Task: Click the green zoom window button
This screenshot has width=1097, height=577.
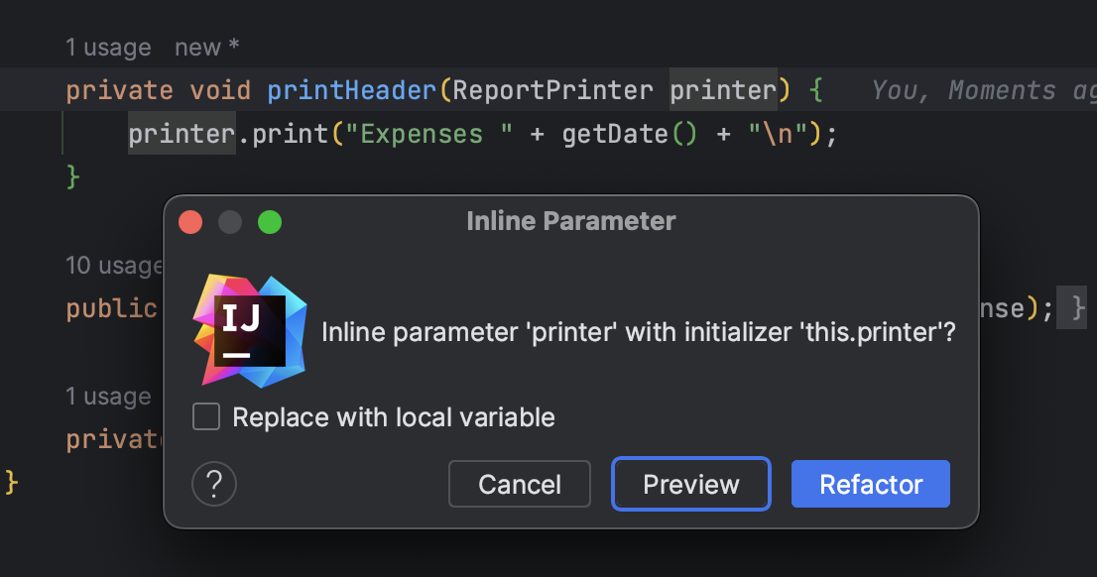Action: point(270,222)
